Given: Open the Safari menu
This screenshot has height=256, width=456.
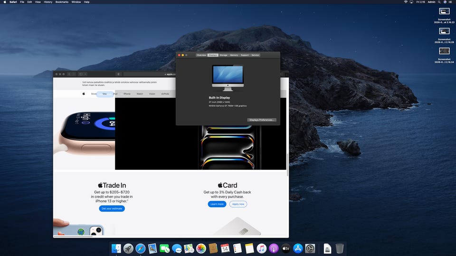Looking at the screenshot, I should [13, 2].
